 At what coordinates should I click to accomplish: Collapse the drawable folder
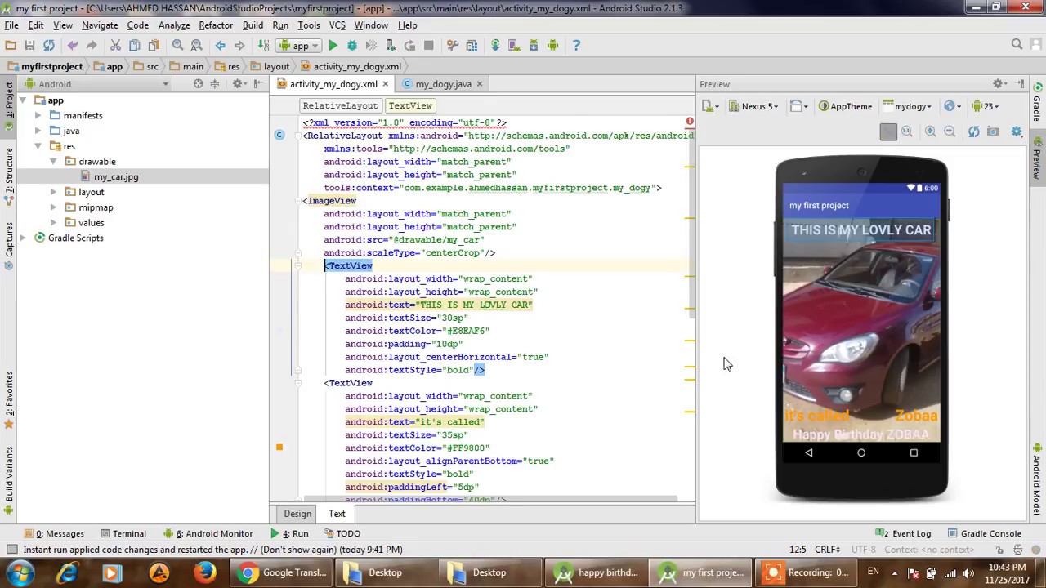tap(53, 162)
